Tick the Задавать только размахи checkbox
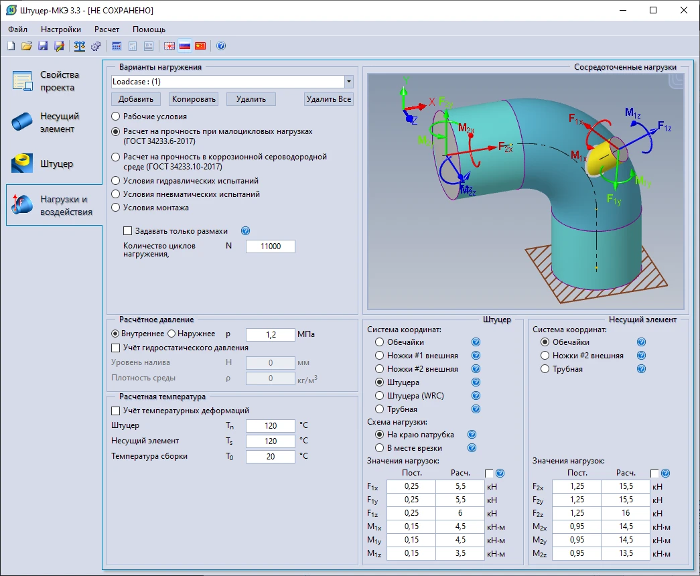The image size is (700, 576). (128, 231)
